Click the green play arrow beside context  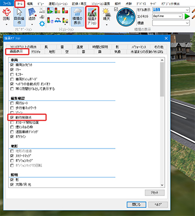(187, 16)
